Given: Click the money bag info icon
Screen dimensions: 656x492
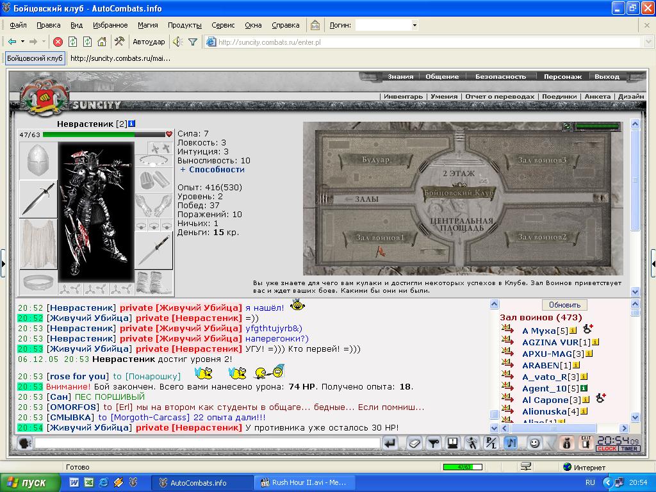Looking at the screenshot, I should (x=566, y=443).
